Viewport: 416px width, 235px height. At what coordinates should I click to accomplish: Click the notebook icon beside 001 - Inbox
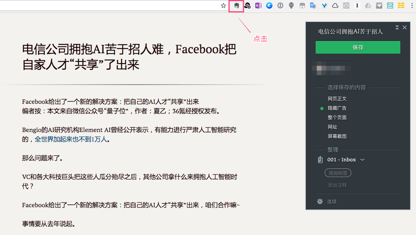pos(320,160)
